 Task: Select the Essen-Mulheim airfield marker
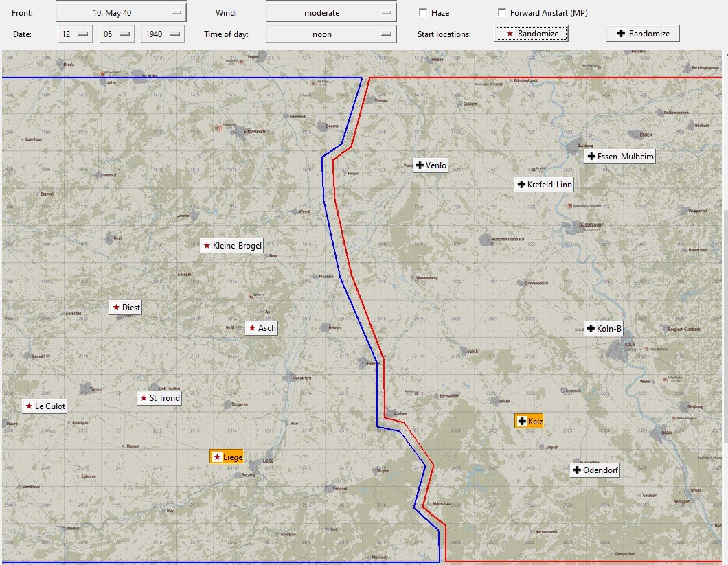[619, 157]
